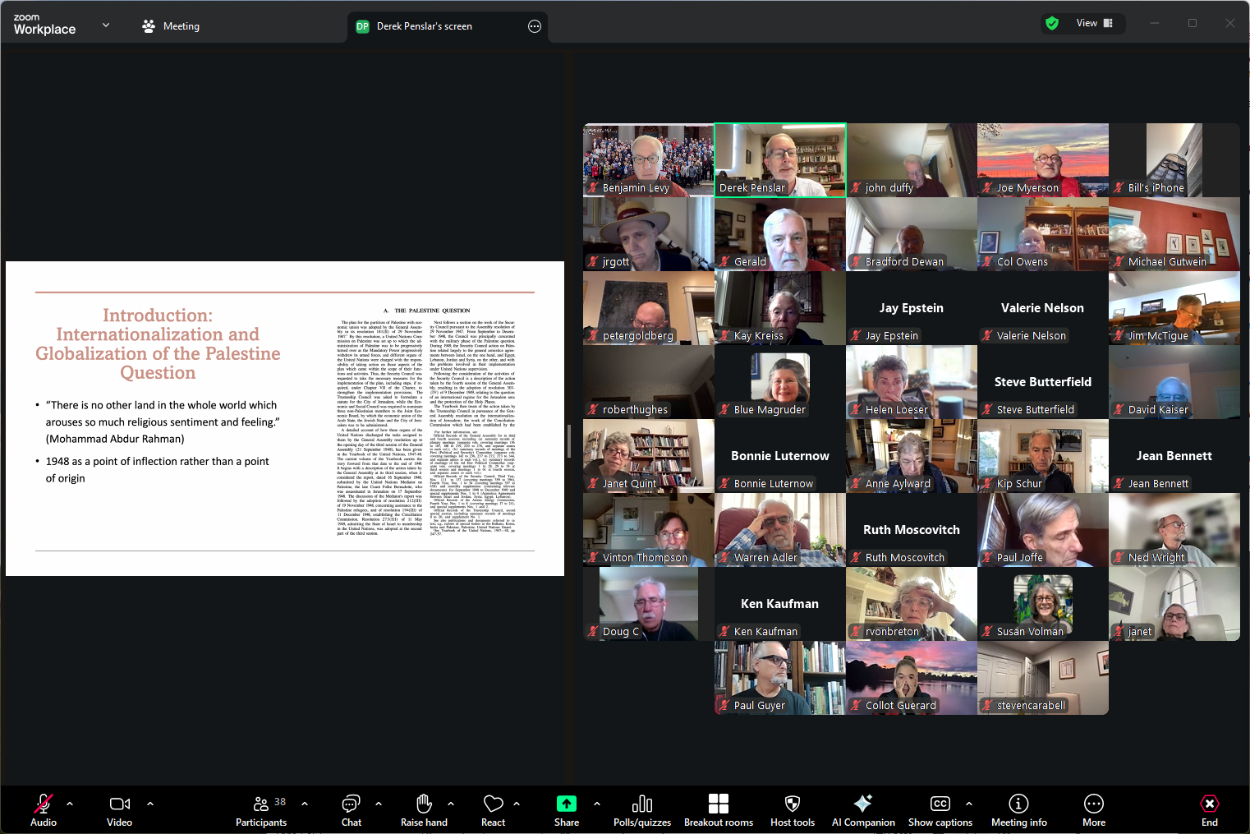Viewport: 1250px width, 834px height.
Task: Open Host tools shield
Action: tap(792, 804)
